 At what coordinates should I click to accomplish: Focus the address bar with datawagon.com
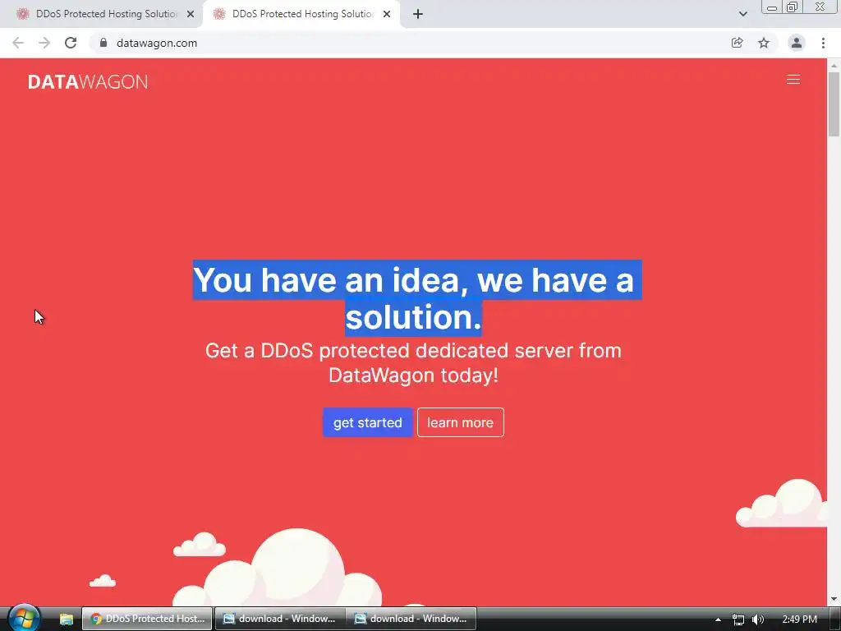pyautogui.click(x=407, y=43)
